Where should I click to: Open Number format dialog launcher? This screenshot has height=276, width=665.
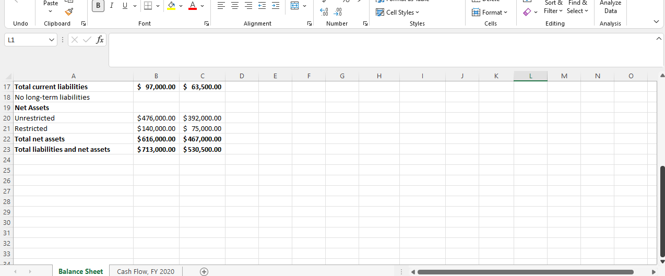point(365,23)
